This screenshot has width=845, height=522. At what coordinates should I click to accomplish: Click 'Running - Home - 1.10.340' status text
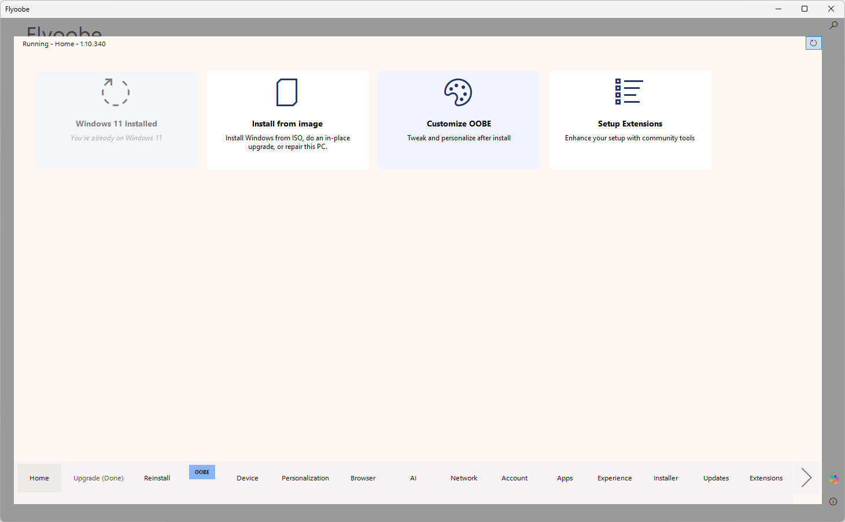coord(64,44)
